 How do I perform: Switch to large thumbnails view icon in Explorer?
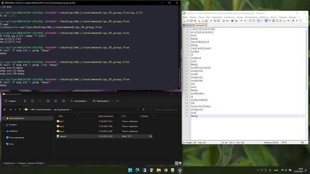180,163
